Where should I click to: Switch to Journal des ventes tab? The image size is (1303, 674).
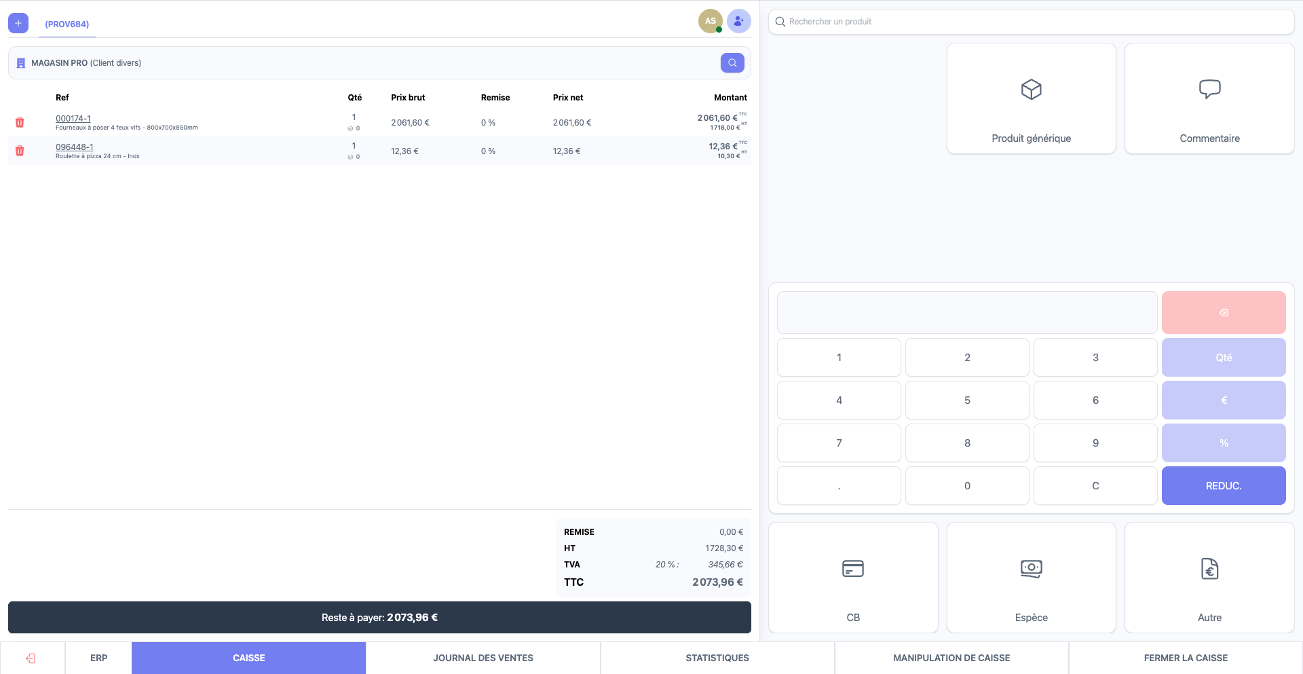click(x=483, y=658)
